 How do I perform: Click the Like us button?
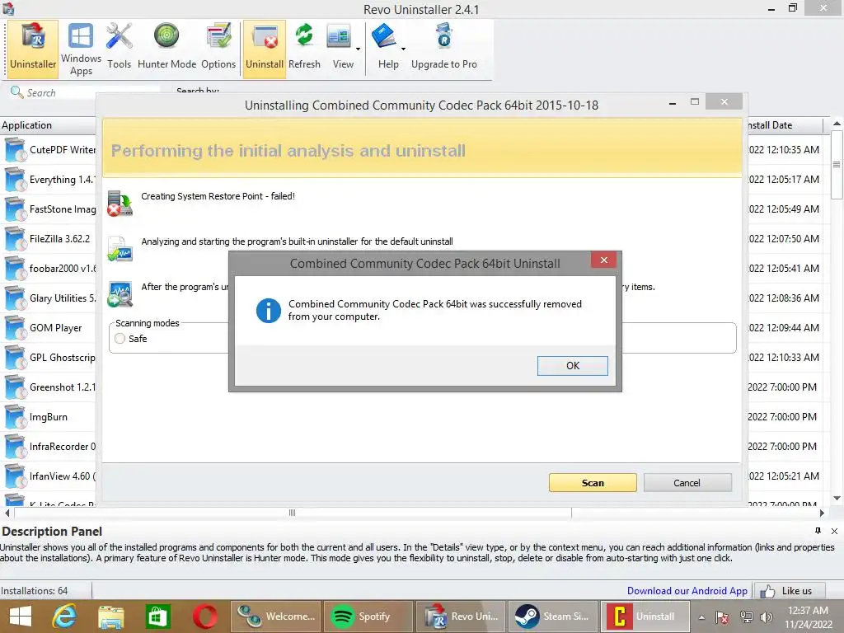point(790,590)
